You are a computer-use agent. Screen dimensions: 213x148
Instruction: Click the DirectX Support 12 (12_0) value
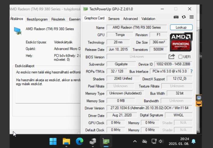coord(179,79)
